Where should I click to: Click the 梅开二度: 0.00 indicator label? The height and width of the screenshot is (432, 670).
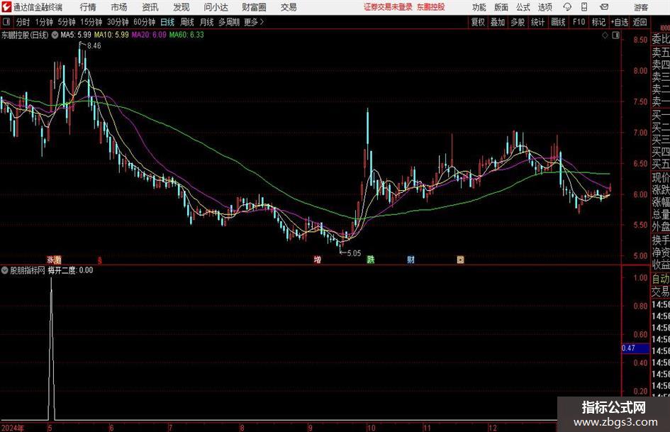point(70,270)
